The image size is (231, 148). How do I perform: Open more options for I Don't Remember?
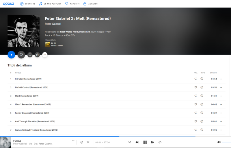click(221, 105)
